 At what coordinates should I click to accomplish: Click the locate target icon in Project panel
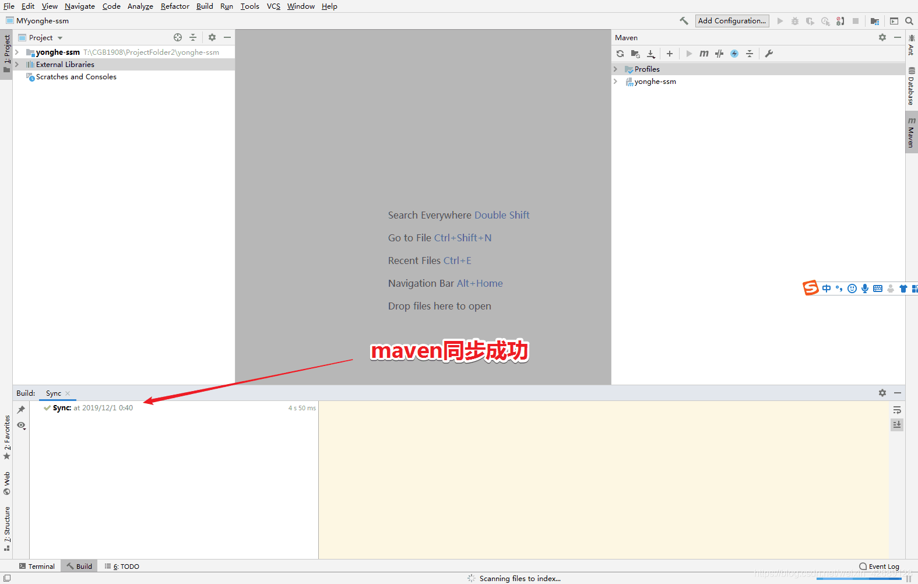point(178,37)
